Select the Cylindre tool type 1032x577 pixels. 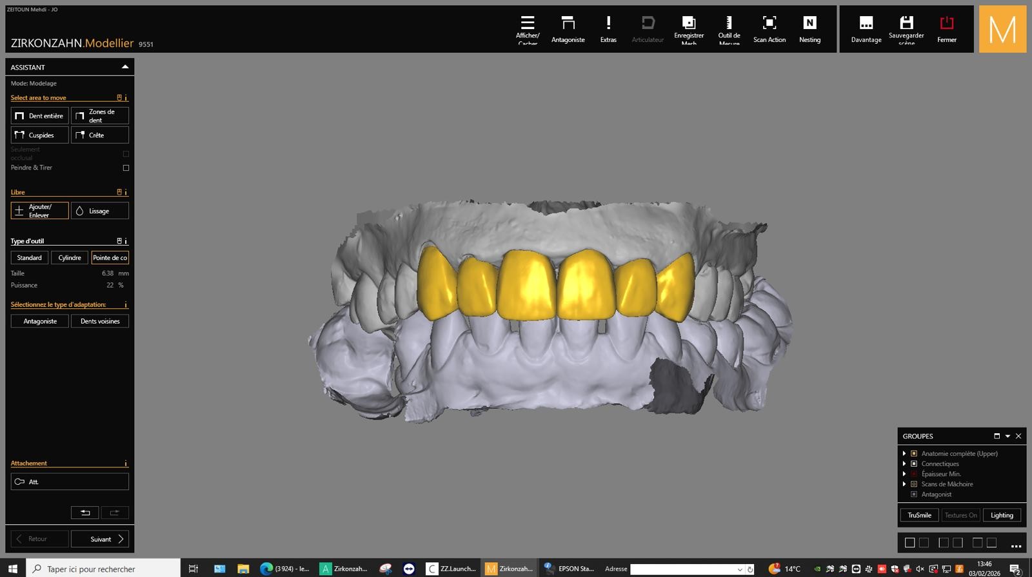70,258
